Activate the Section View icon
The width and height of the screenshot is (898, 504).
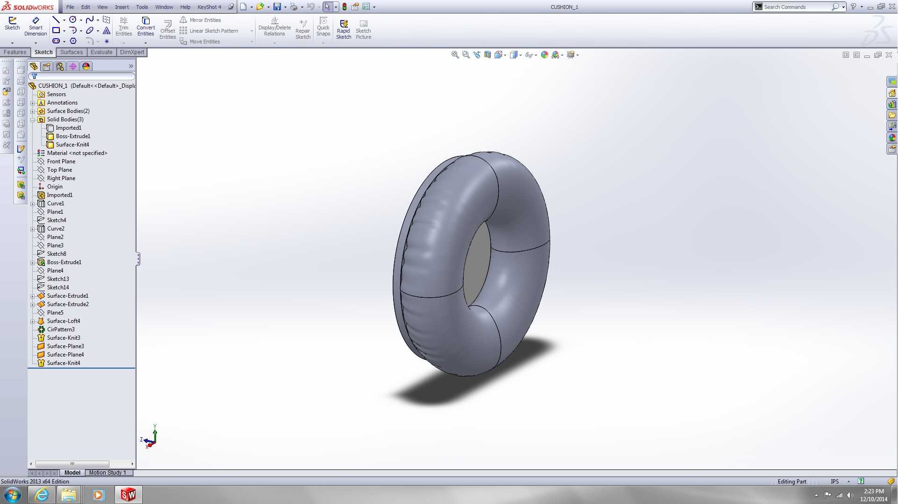pos(487,55)
